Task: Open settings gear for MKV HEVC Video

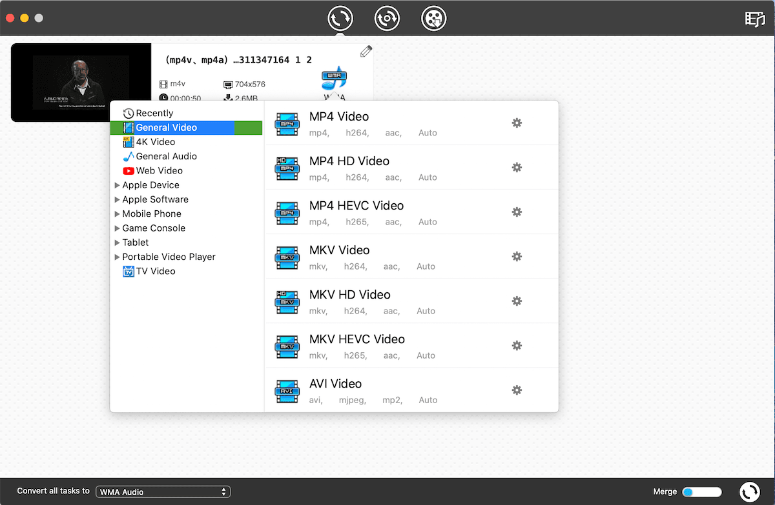Action: 517,345
